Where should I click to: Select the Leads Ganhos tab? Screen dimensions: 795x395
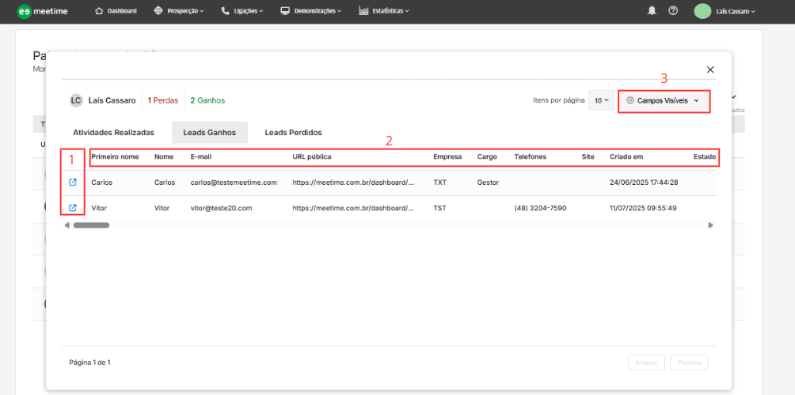pyautogui.click(x=209, y=133)
